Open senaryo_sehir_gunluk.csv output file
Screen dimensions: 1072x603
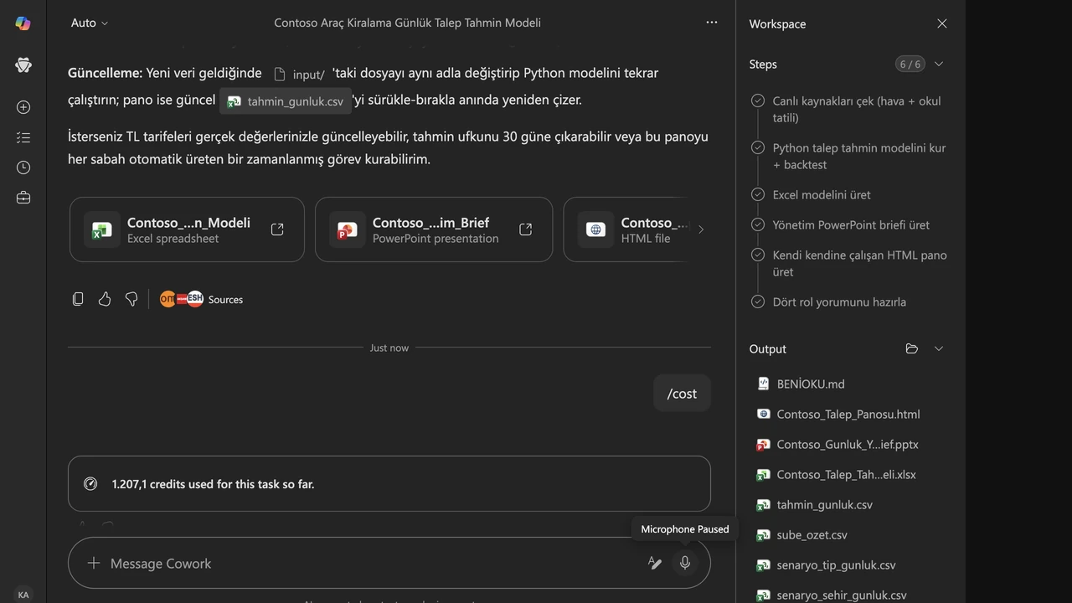tap(831, 595)
